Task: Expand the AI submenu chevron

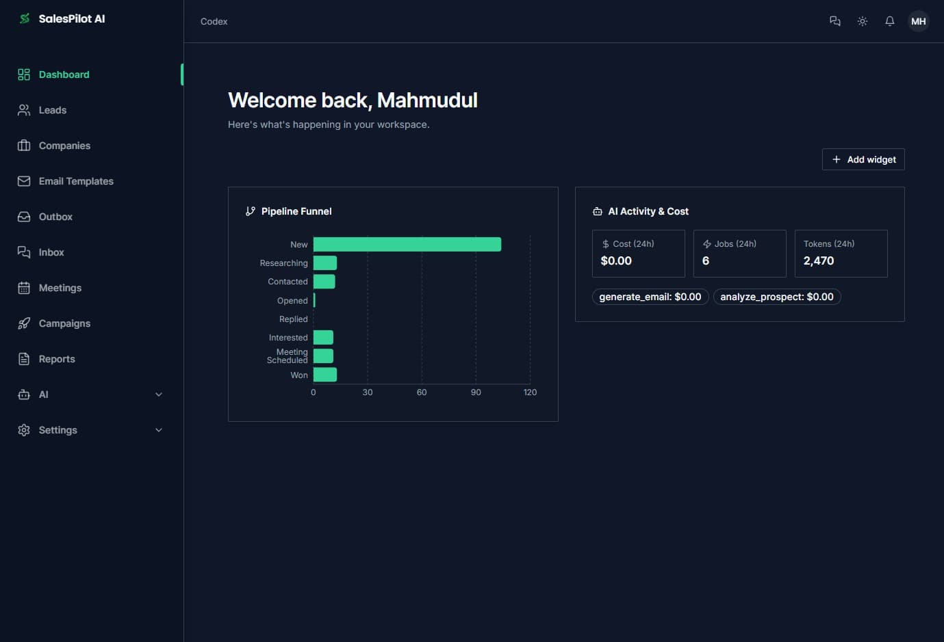Action: pyautogui.click(x=159, y=394)
